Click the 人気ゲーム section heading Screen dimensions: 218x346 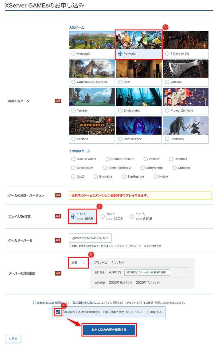pos(76,27)
